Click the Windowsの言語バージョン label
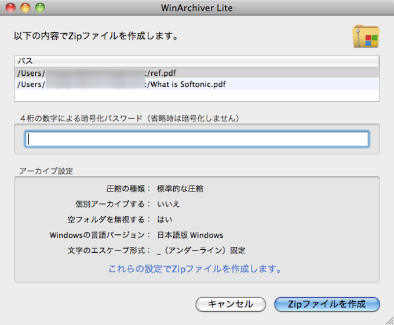This screenshot has width=394, height=325. click(100, 235)
